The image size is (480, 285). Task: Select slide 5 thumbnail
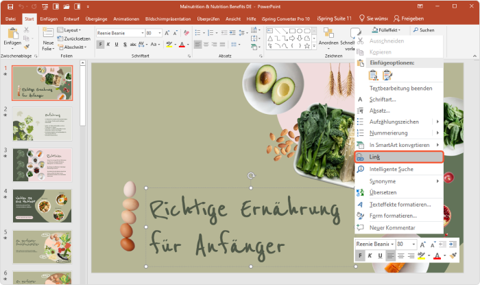[43, 247]
